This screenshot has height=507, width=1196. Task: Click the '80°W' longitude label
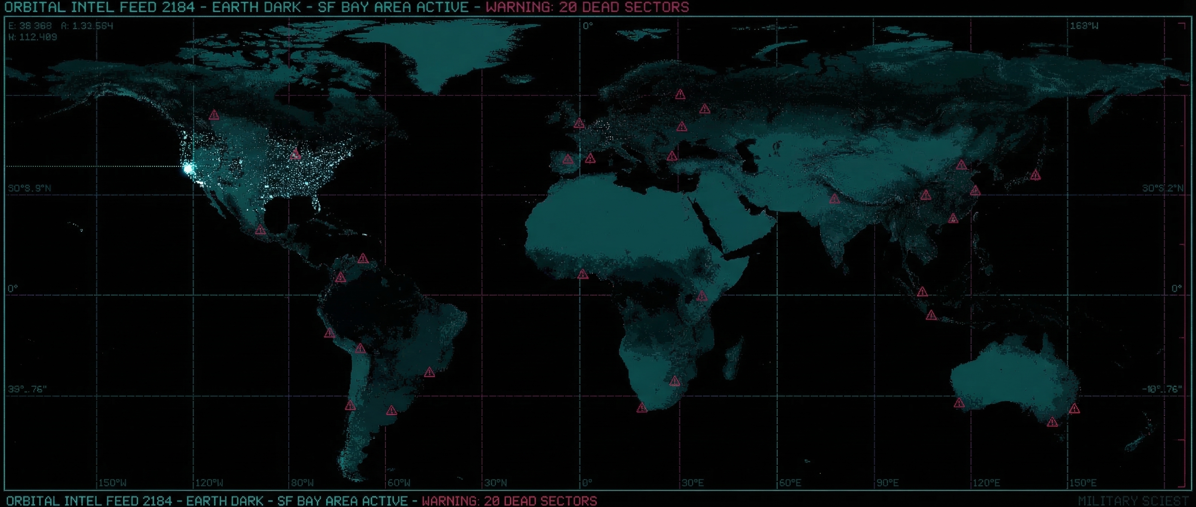point(302,483)
